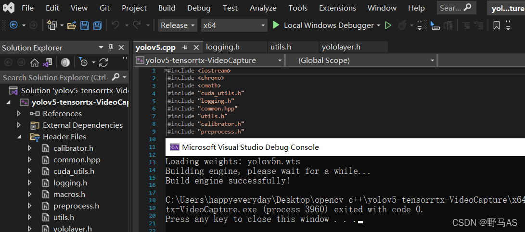
Task: Click the Switch Views icon in Solution Explorer
Action: [47, 62]
